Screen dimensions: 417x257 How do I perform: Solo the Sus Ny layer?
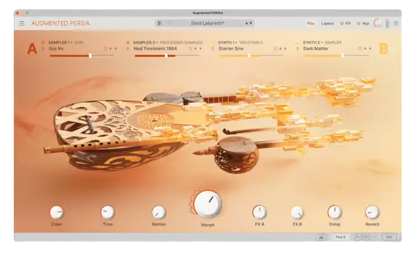43,49
